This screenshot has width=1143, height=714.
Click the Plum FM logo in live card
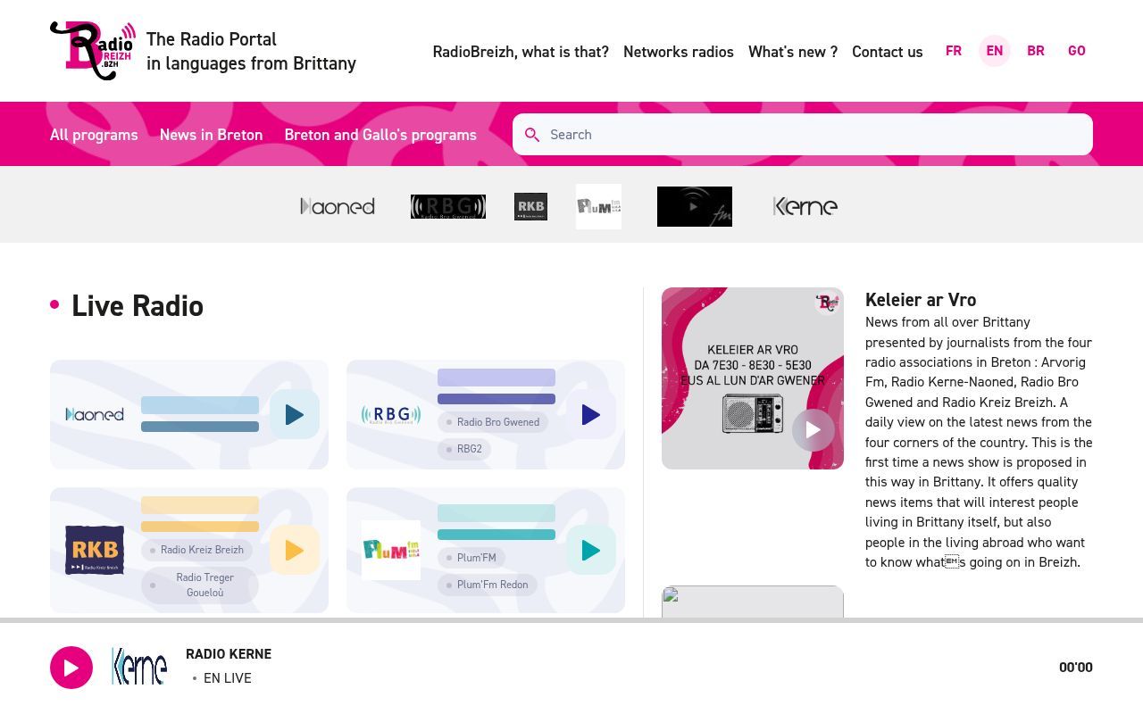click(x=391, y=550)
